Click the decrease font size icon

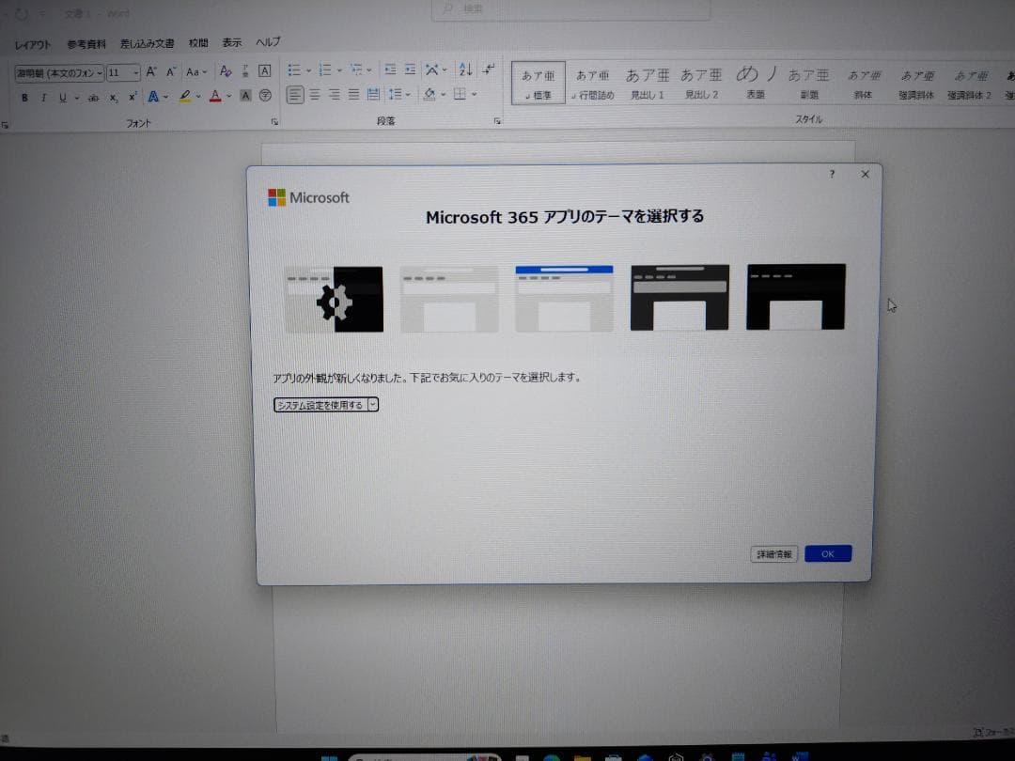pyautogui.click(x=171, y=71)
